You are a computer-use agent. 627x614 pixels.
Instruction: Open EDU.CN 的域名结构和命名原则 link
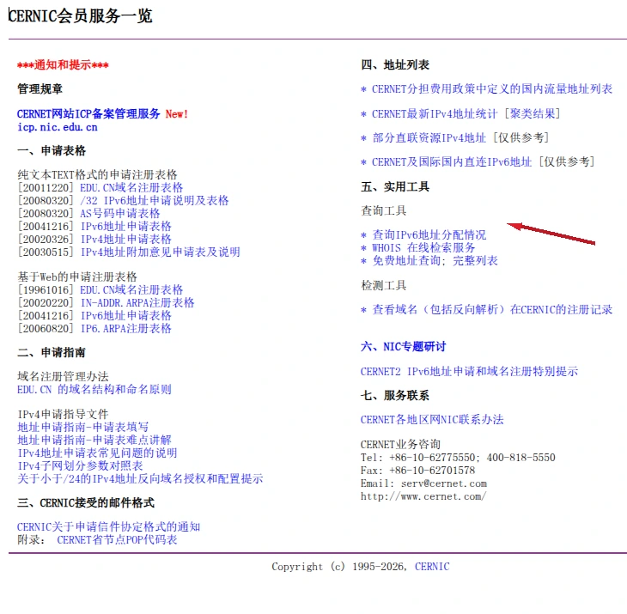pyautogui.click(x=94, y=389)
